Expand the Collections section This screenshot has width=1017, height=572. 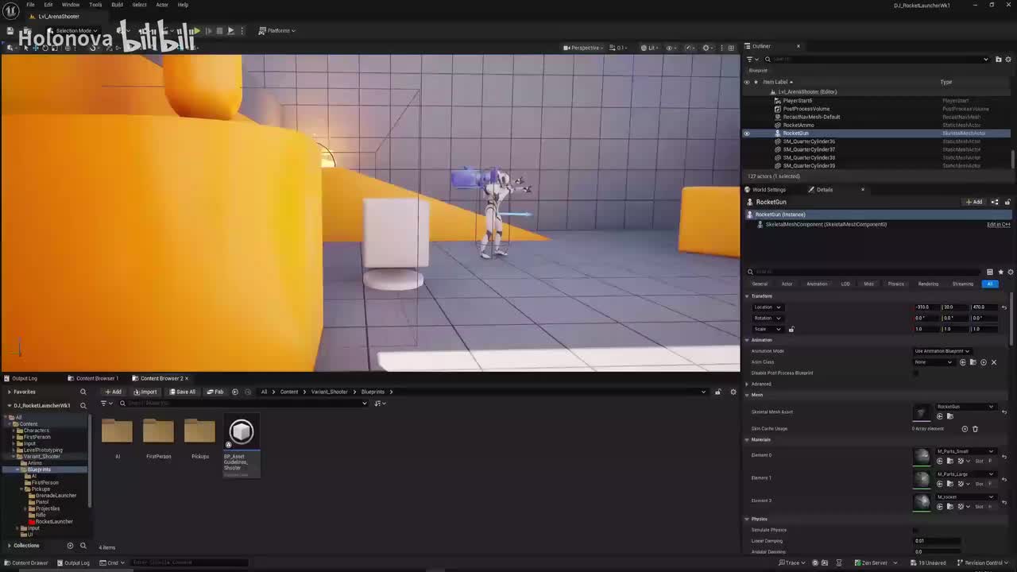coord(9,546)
